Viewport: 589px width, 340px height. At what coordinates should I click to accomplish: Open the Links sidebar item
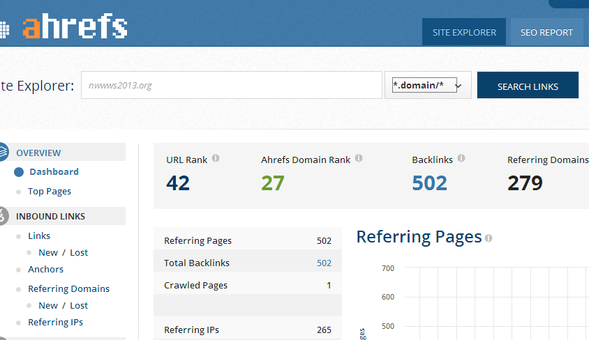tap(39, 235)
